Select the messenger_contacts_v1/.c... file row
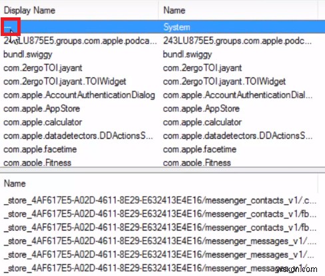The width and height of the screenshot is (325, 276). point(161,201)
